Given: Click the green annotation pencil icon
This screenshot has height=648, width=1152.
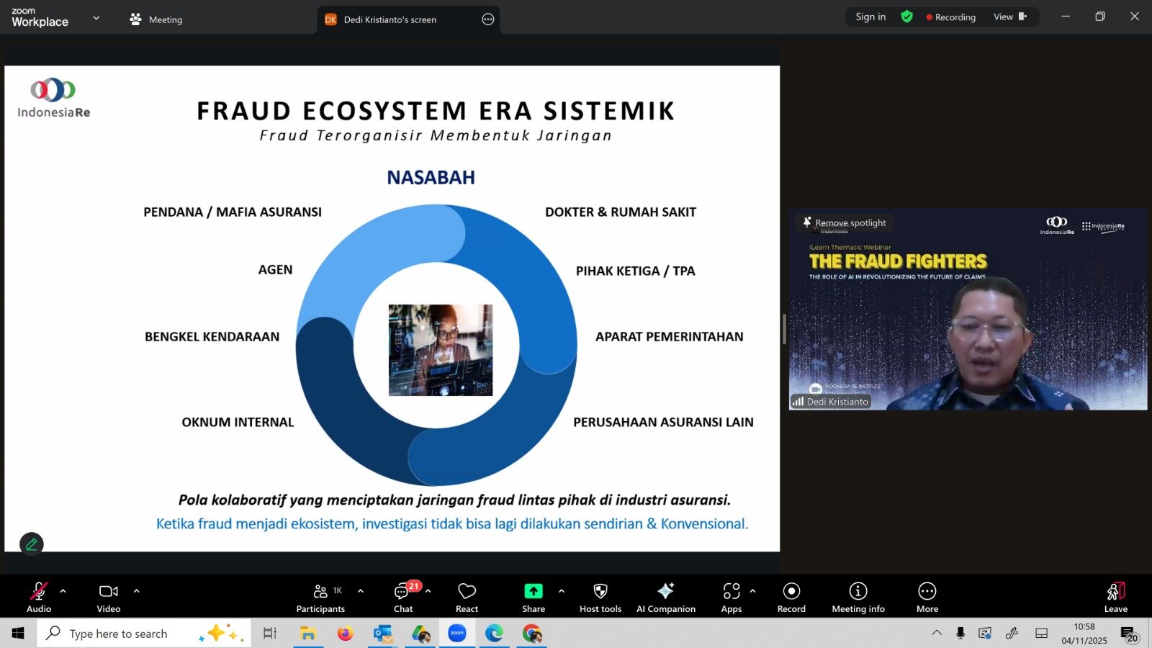Looking at the screenshot, I should [32, 544].
